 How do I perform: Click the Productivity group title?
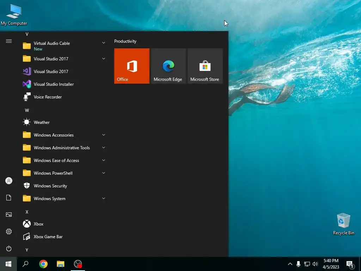click(125, 41)
